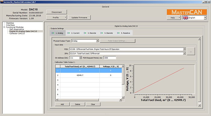Screen dimensions: 211x116
Task: Switch to the 3. Discrete tab
Action: click(90, 33)
